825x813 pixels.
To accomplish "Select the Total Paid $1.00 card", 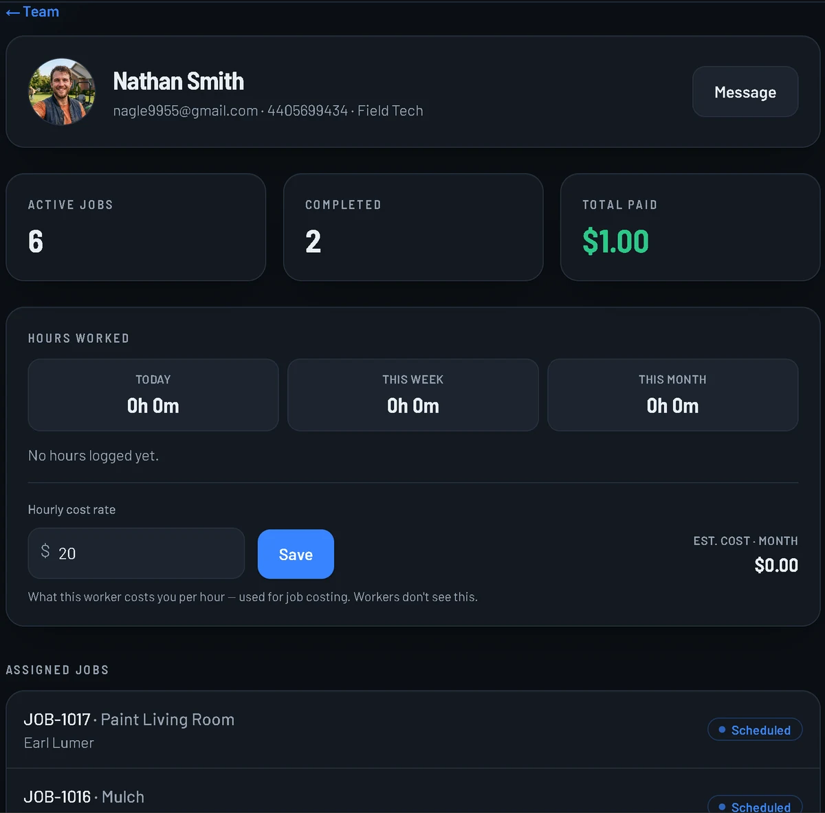I will tap(690, 227).
